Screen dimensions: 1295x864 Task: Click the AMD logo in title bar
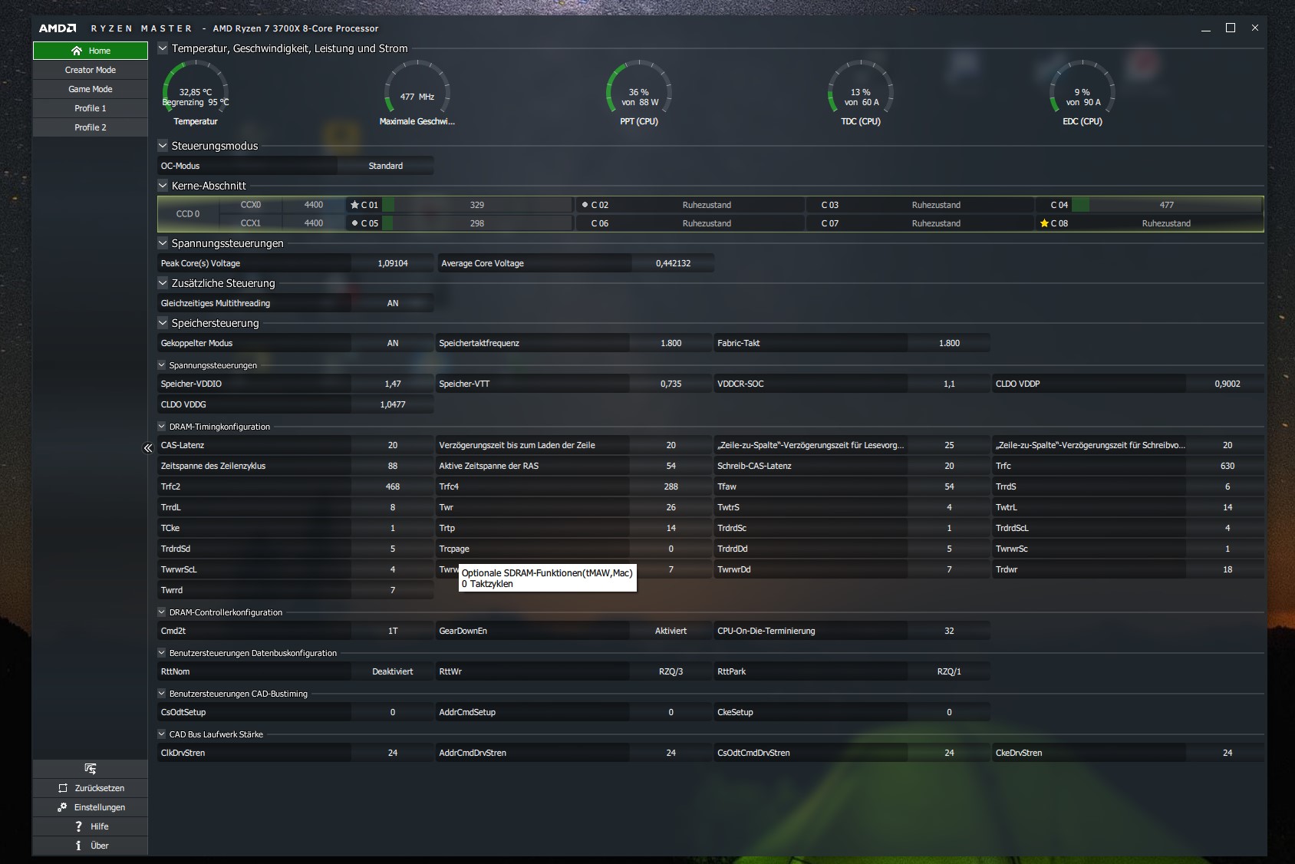click(58, 28)
